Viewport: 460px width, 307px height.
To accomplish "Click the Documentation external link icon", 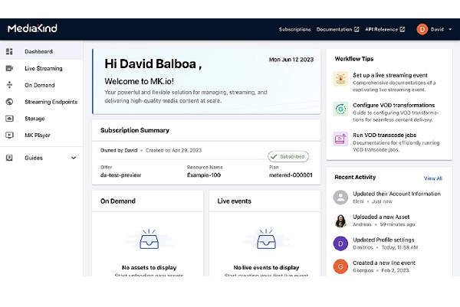I will tap(356, 29).
